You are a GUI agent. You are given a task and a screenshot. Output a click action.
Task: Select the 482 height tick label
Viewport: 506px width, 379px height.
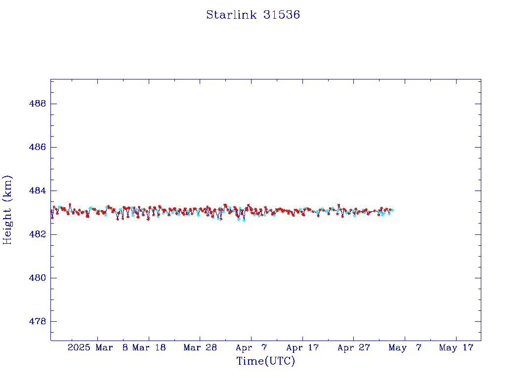coord(38,234)
